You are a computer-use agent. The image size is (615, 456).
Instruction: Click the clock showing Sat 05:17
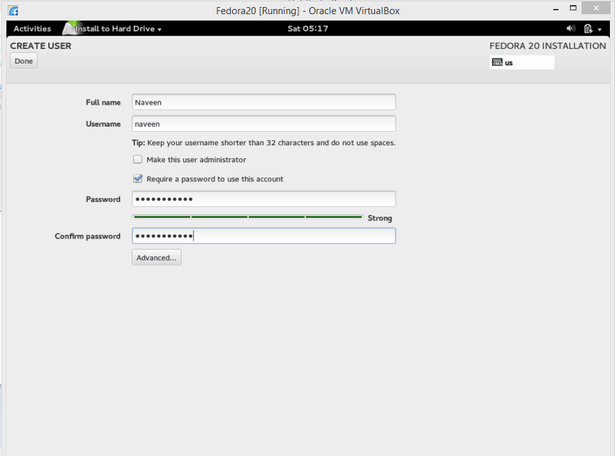(308, 29)
